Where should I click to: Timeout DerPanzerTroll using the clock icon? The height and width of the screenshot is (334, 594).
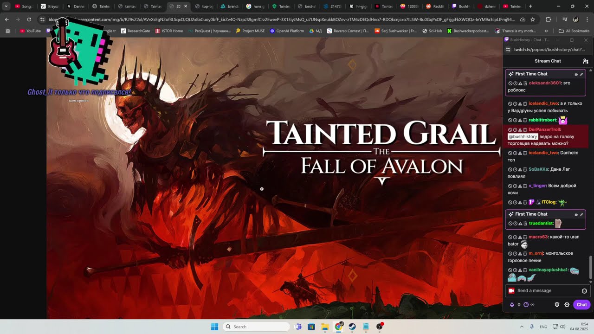tap(515, 130)
